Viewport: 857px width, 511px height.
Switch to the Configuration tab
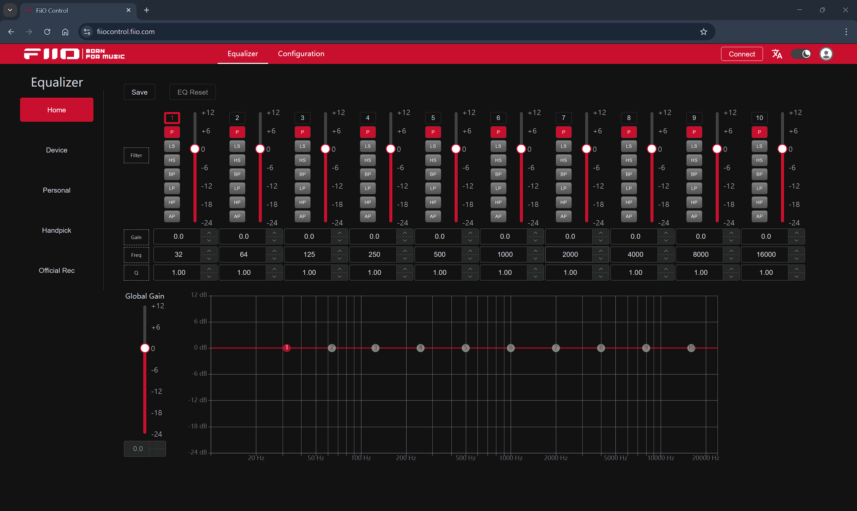[301, 54]
